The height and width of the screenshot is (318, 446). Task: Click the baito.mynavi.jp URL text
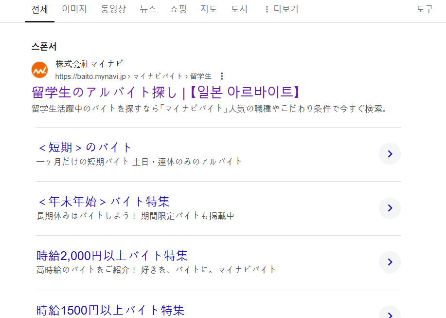click(90, 76)
